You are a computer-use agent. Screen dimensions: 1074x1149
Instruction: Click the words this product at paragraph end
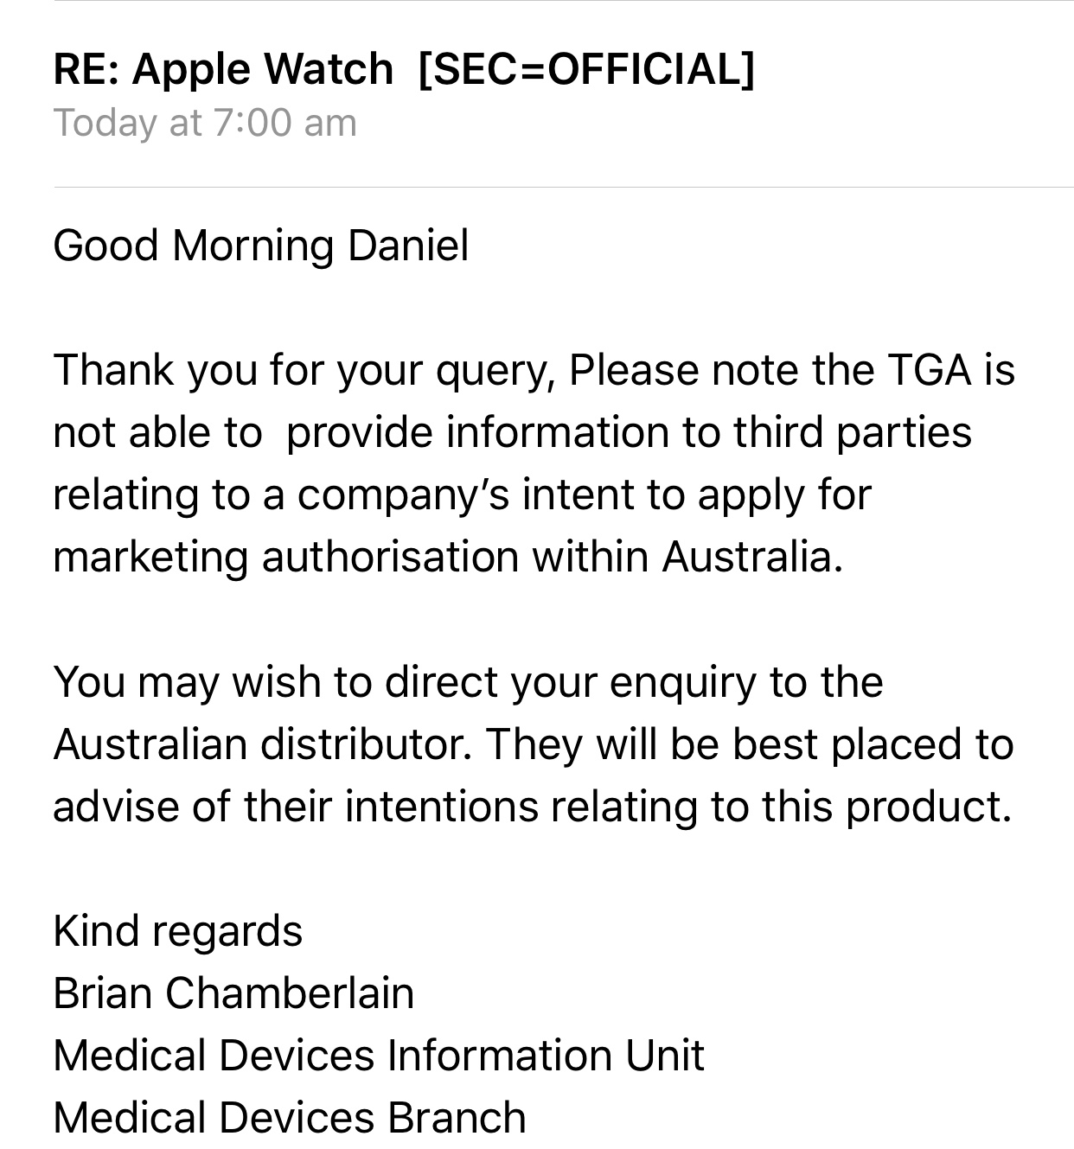[x=886, y=807]
